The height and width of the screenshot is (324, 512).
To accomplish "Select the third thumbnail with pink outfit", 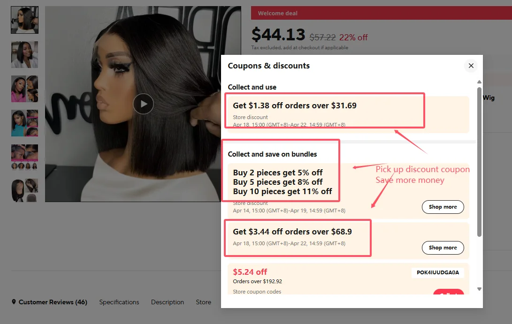I will [24, 89].
